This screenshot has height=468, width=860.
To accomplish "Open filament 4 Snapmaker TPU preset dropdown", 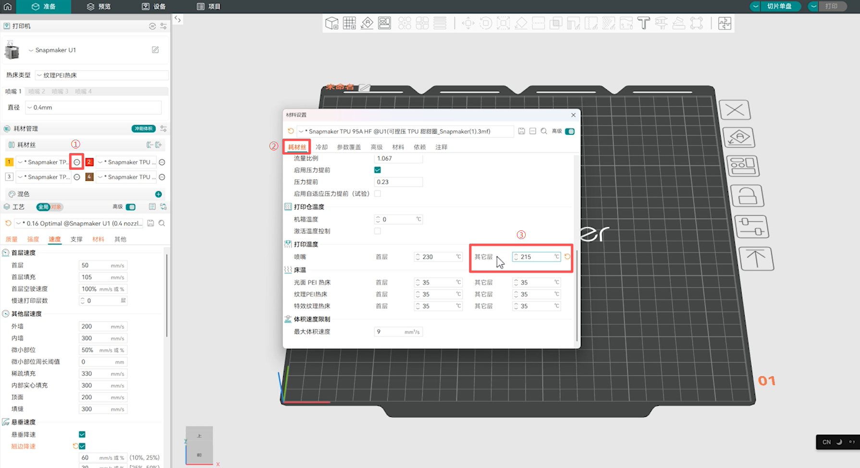I will coord(127,177).
